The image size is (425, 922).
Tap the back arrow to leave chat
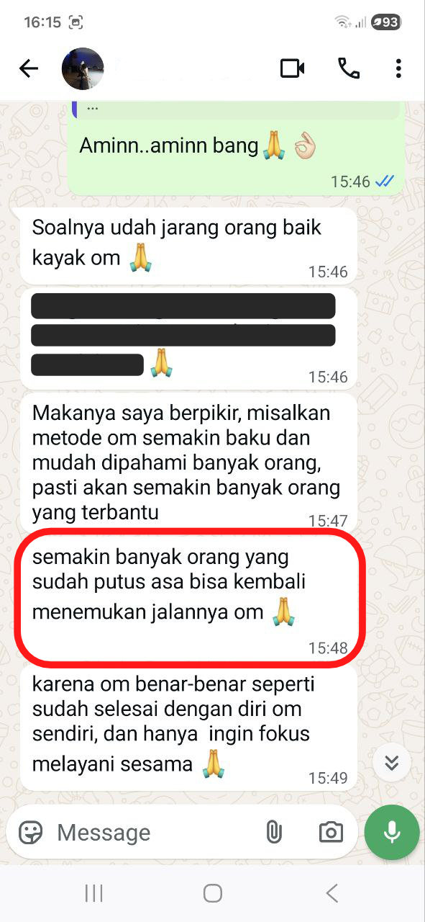[29, 68]
